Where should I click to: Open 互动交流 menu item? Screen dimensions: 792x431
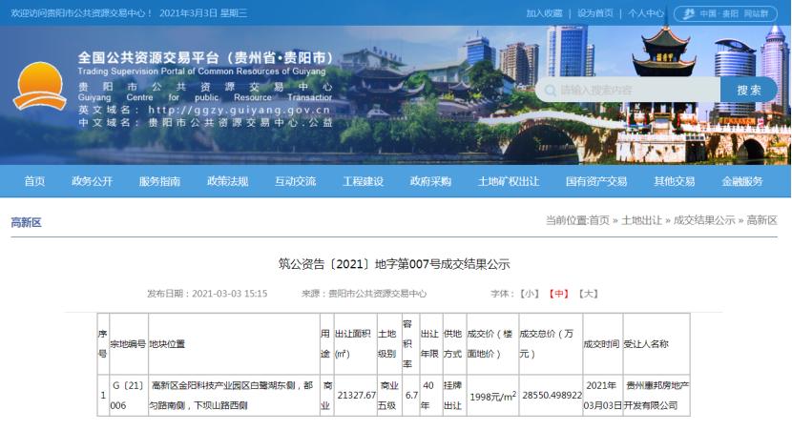tap(295, 181)
